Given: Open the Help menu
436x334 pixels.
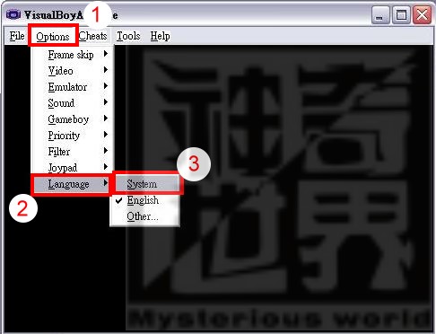Looking at the screenshot, I should (160, 36).
